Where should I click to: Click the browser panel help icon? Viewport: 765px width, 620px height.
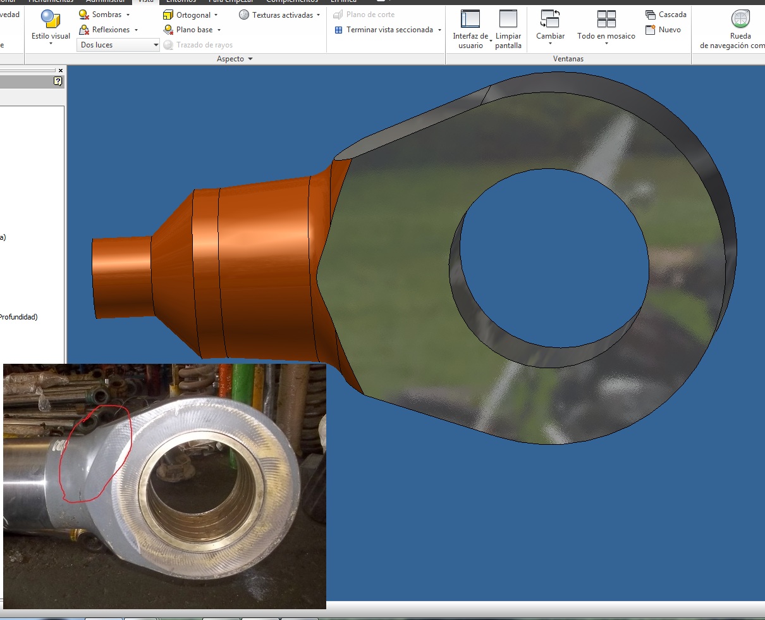tap(58, 81)
